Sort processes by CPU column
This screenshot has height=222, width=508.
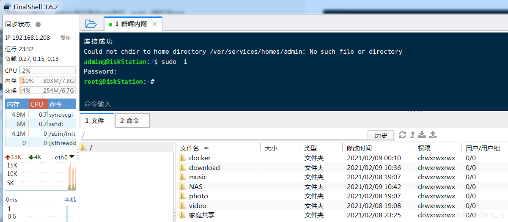coord(38,104)
